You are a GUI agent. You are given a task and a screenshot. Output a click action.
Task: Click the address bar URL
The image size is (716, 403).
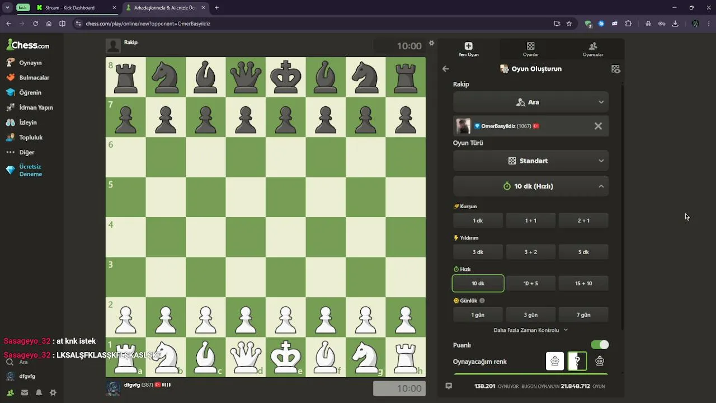(148, 24)
